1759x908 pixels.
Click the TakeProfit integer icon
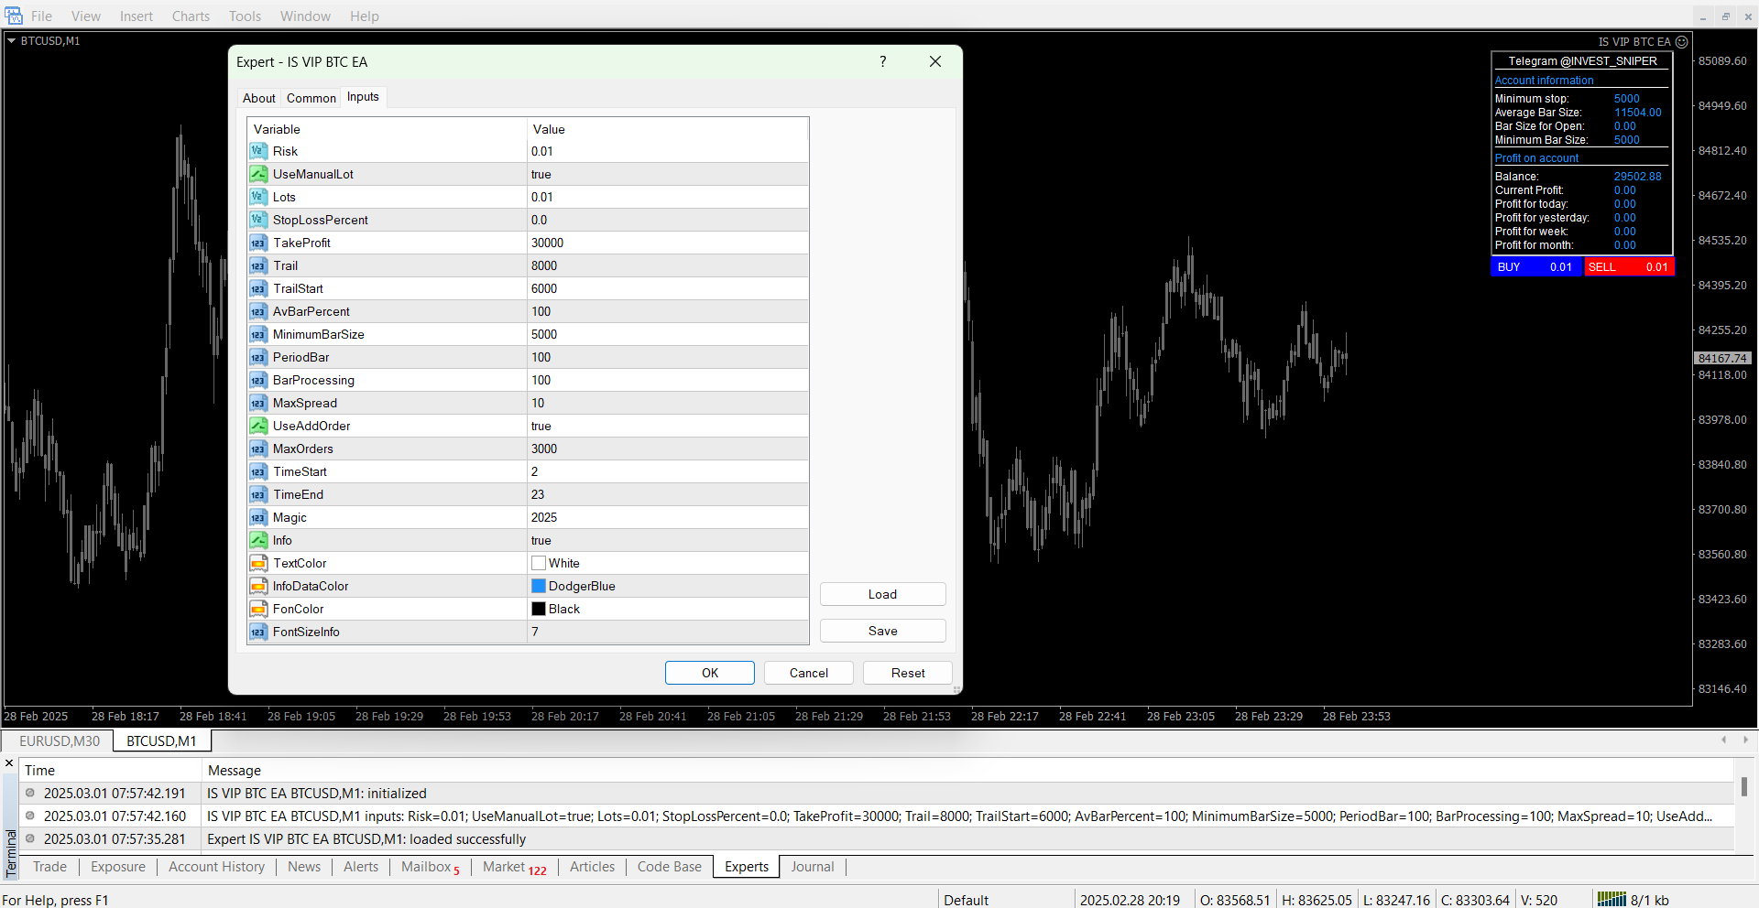coord(258,243)
